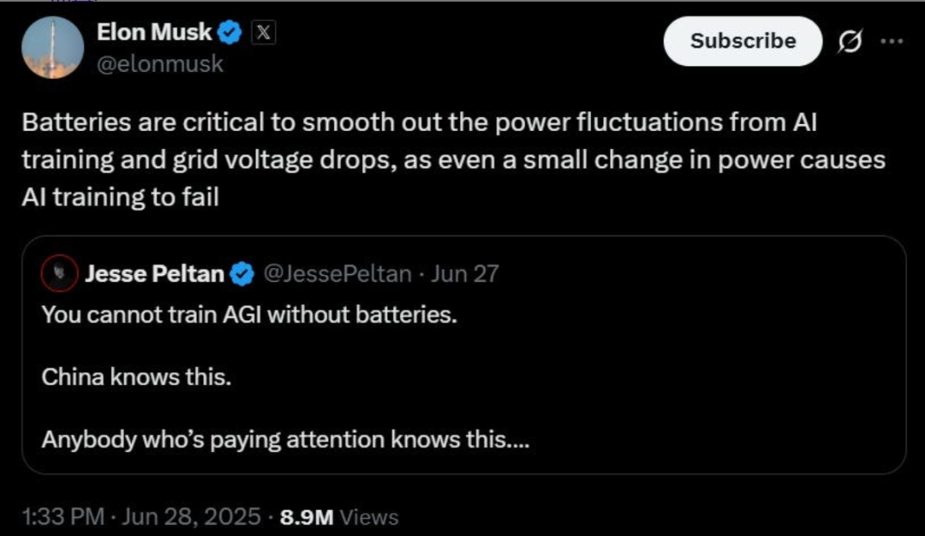Click the X affiliation badge icon

coord(263,33)
